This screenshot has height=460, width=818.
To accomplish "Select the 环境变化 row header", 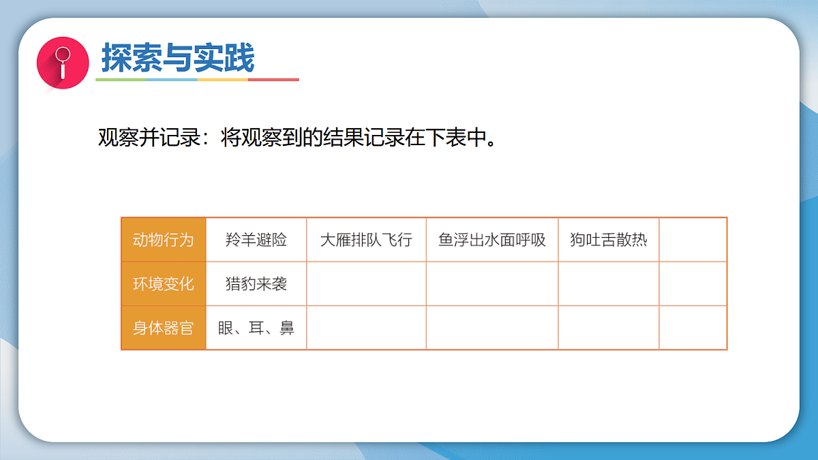I will pyautogui.click(x=163, y=284).
